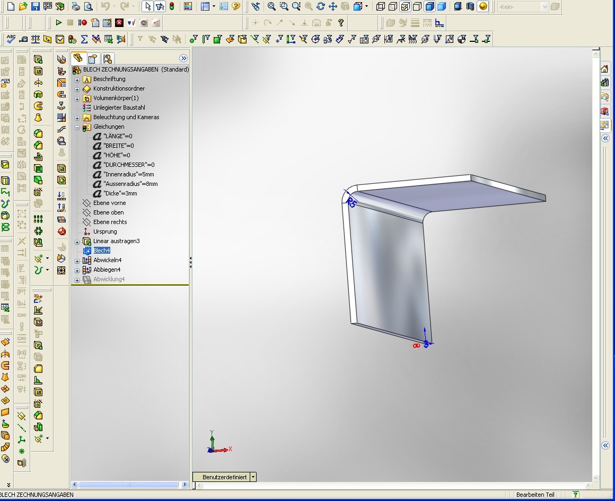
Task: Click the Filter Vertices icon
Action: (x=194, y=39)
